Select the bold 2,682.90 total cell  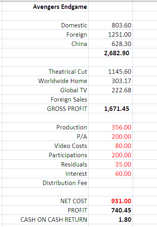(x=110, y=53)
